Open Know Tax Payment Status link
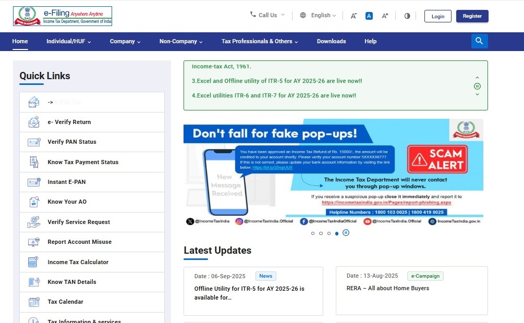This screenshot has height=323, width=524. click(83, 162)
